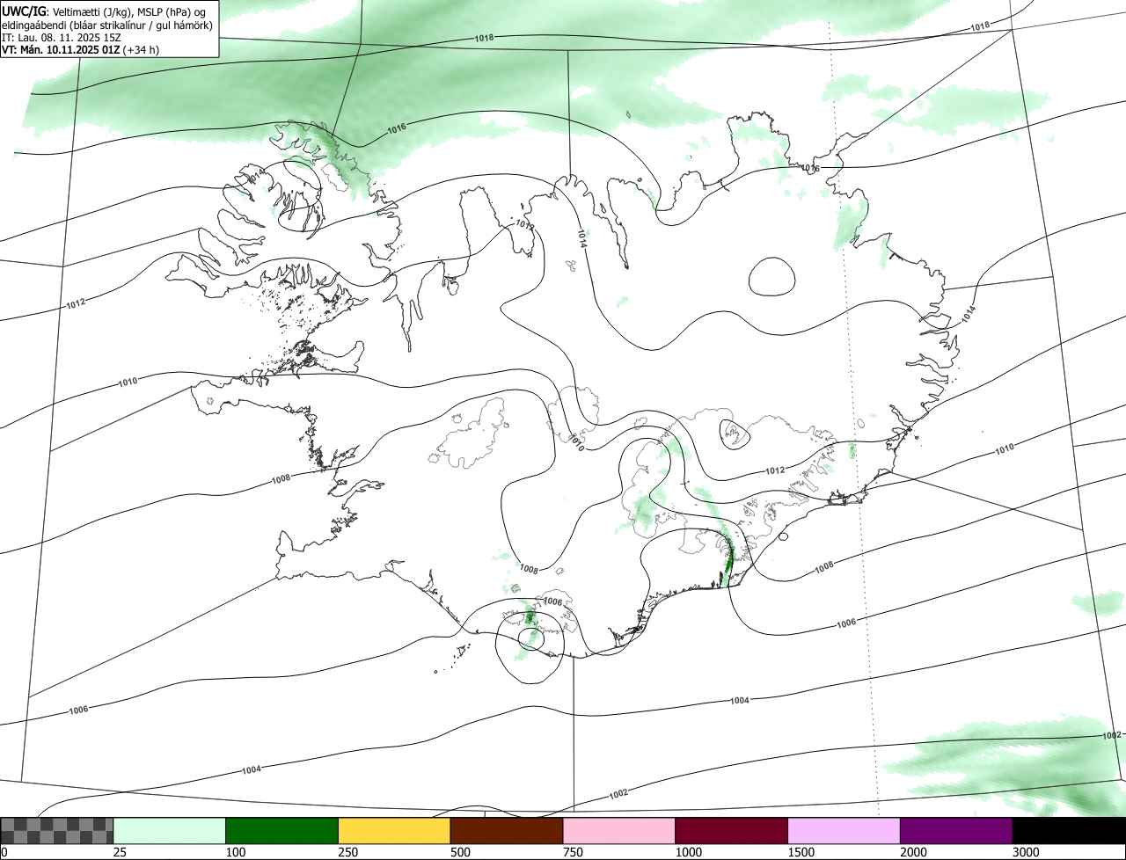Click the yellow 250–500 legend swatch

(x=394, y=831)
